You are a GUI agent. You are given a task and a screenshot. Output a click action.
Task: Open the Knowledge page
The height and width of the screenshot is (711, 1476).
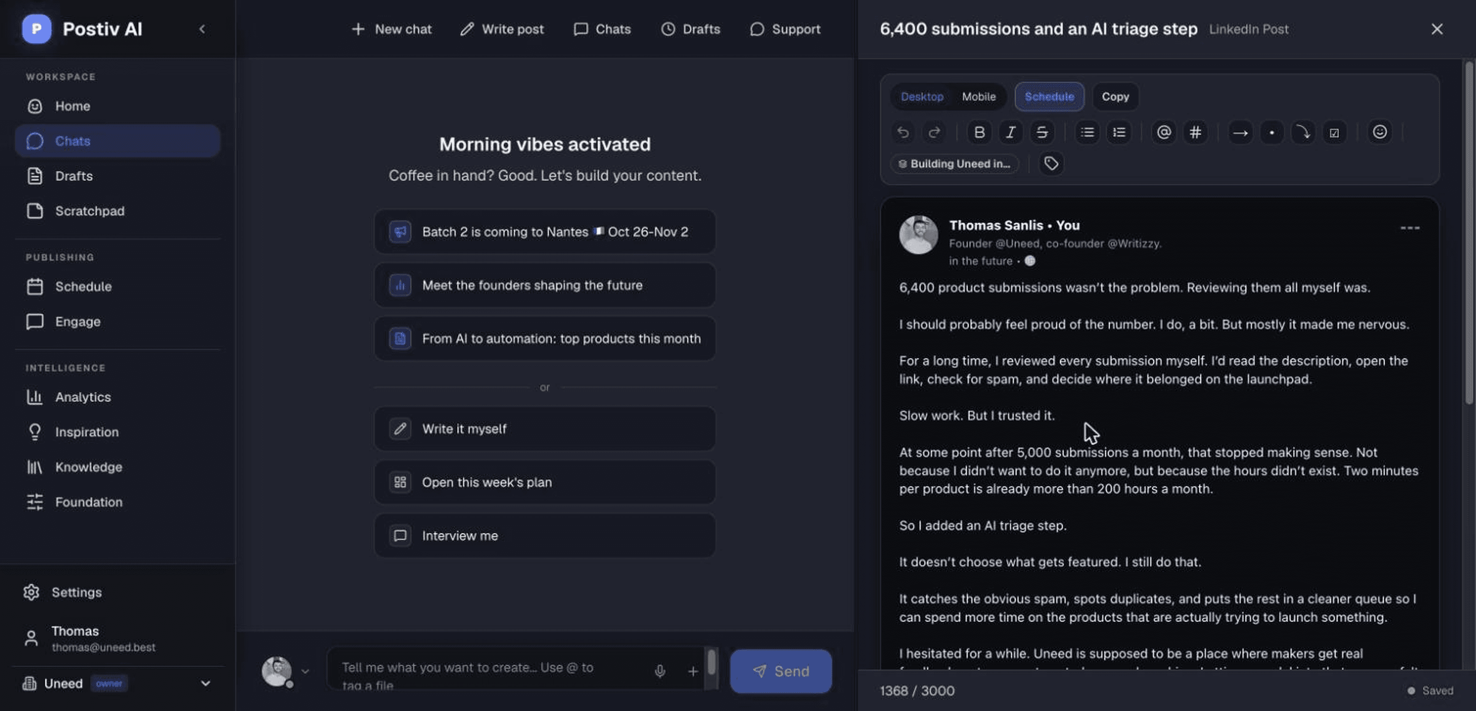click(118, 466)
